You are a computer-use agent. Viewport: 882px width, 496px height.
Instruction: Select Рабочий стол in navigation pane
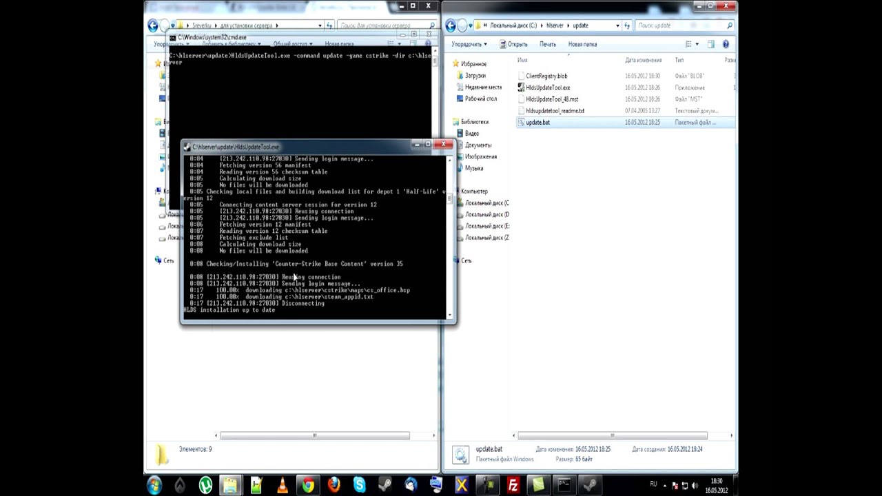[481, 99]
